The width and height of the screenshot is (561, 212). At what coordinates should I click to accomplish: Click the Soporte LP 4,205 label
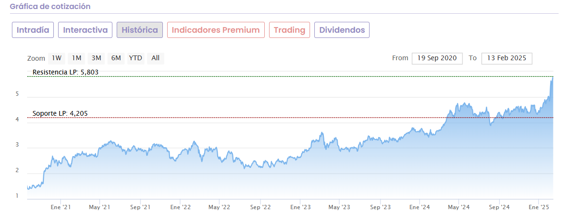60,114
